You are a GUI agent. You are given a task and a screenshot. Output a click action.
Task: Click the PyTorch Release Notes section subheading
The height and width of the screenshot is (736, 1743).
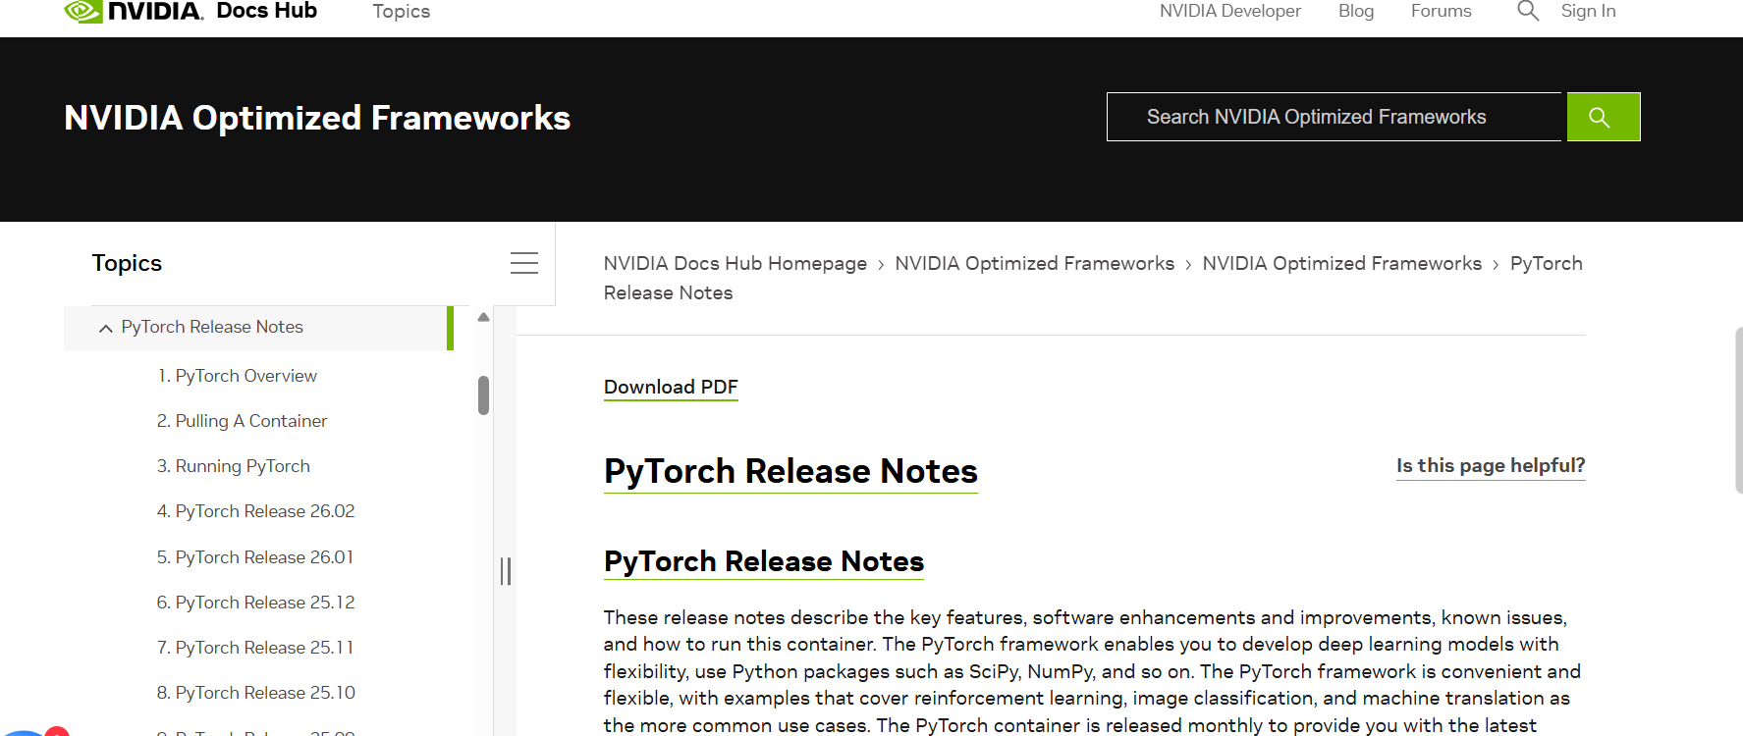(764, 561)
